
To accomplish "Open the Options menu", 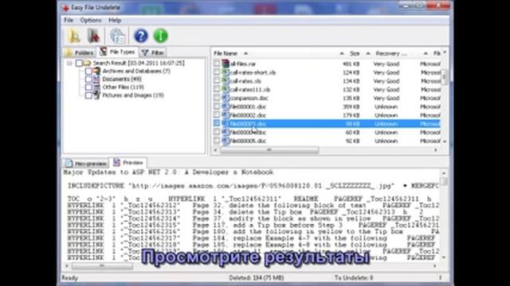I will pyautogui.click(x=91, y=20).
